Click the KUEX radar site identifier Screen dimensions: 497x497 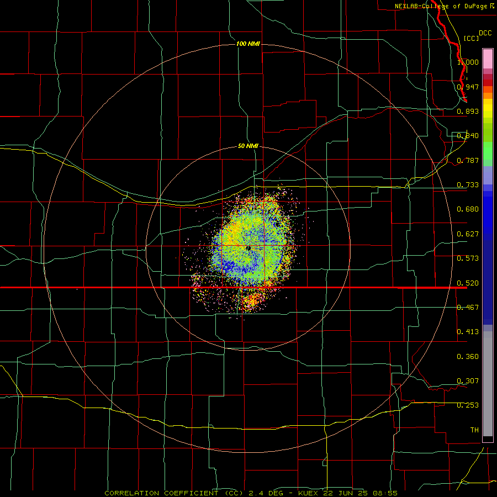pos(309,493)
